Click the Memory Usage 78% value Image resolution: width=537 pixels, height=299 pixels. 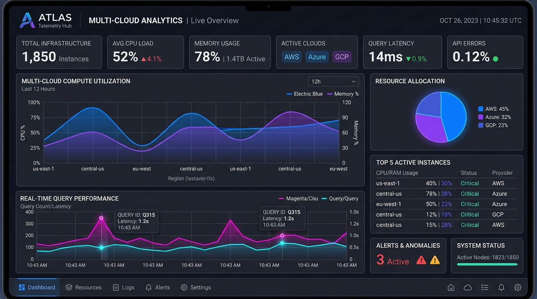point(207,57)
